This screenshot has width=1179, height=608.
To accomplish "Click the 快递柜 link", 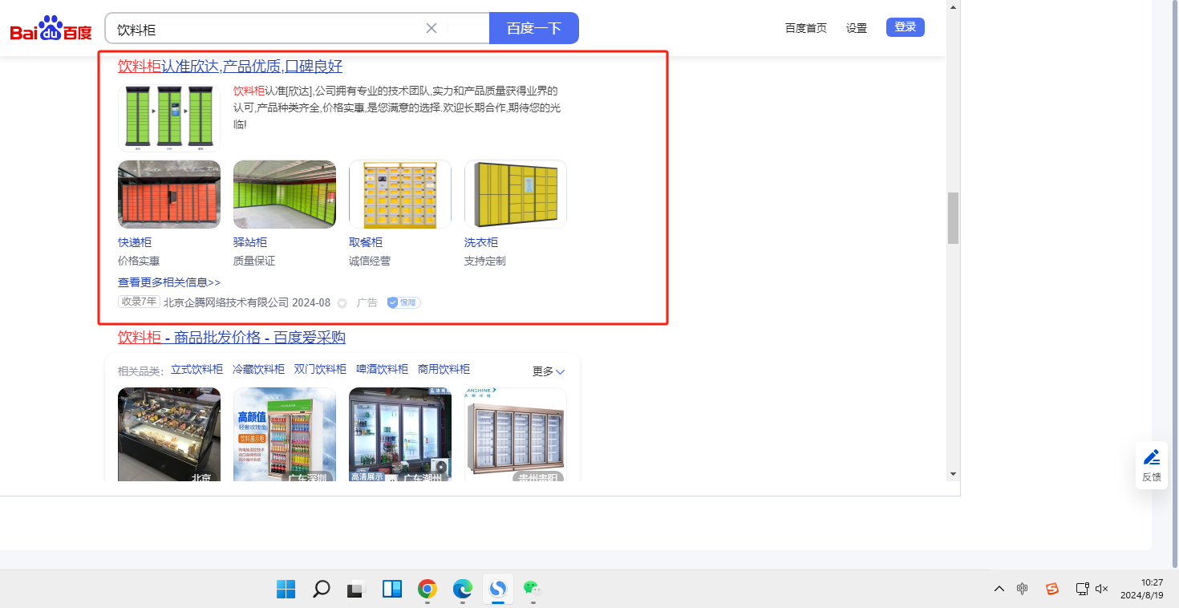I will click(135, 242).
